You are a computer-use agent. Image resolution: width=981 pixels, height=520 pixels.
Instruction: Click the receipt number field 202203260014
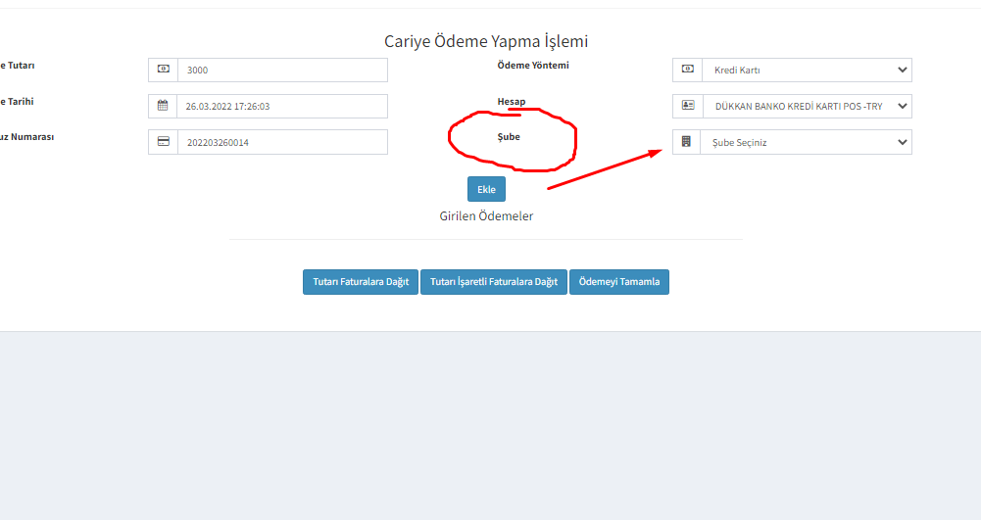282,142
